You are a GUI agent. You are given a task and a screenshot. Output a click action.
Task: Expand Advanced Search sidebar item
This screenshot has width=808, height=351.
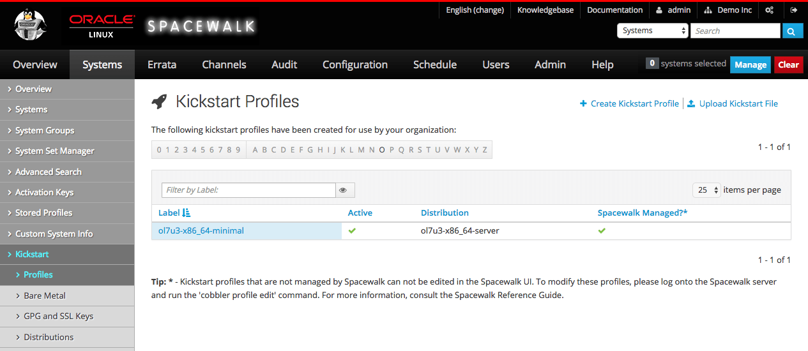[x=67, y=172]
